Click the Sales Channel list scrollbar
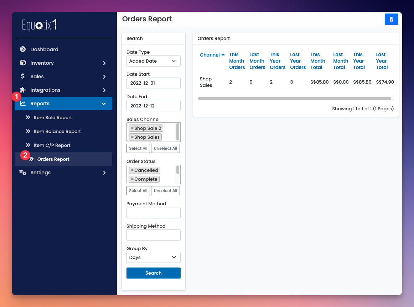The height and width of the screenshot is (307, 414). (178, 132)
